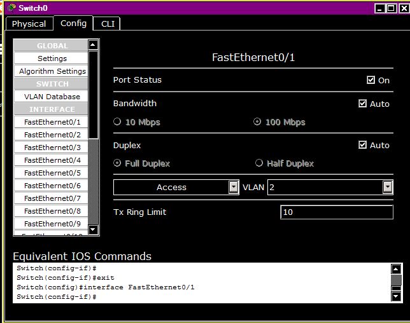
Task: Click the Tx Ring Limit input field
Action: 337,212
